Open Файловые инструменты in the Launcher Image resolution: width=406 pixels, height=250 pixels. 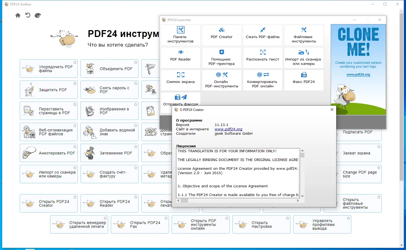[304, 35]
